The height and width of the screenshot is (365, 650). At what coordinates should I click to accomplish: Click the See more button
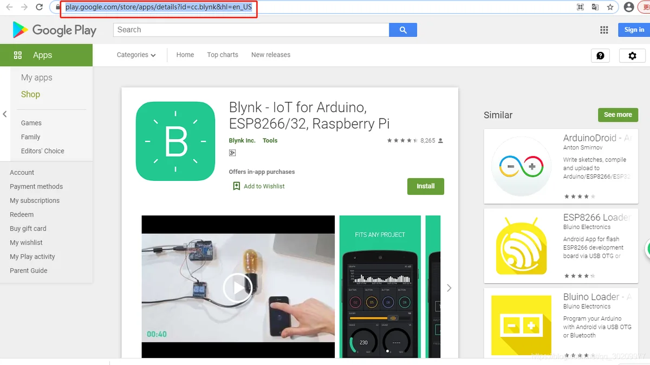[x=618, y=115]
